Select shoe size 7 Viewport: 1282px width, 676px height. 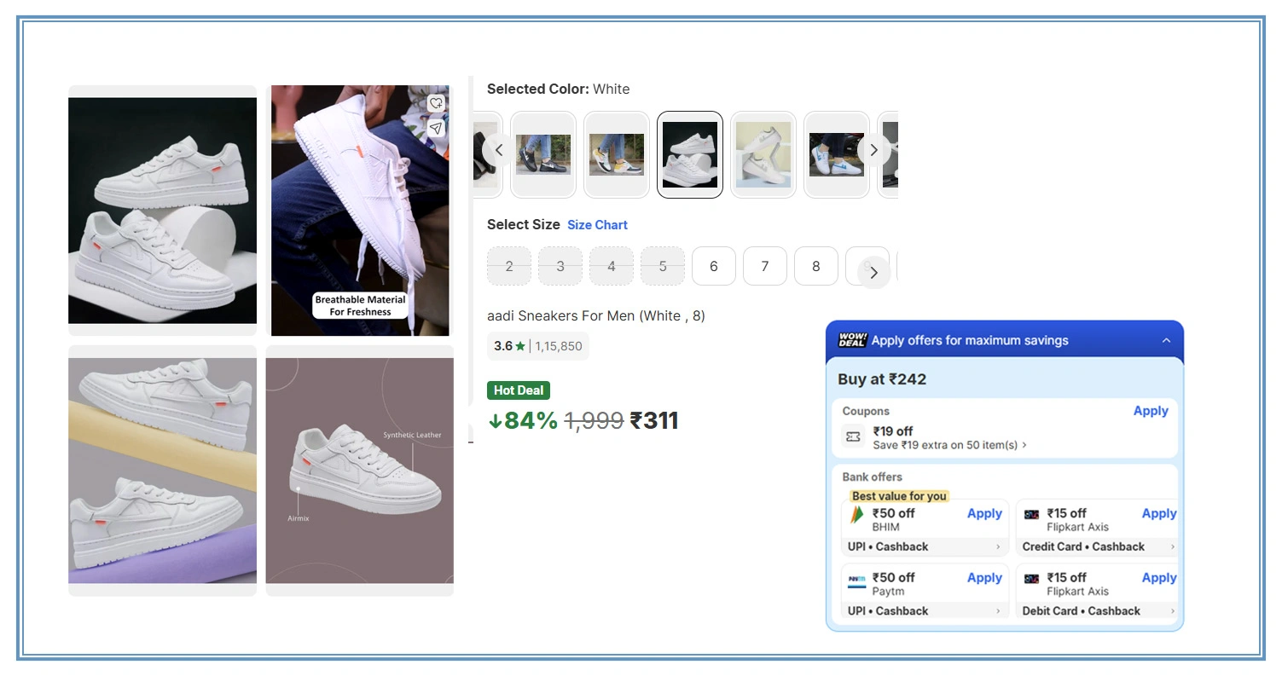click(x=764, y=265)
